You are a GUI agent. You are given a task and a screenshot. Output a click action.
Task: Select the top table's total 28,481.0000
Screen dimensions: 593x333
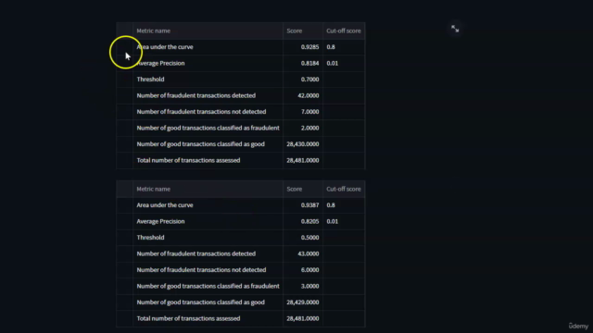(x=303, y=160)
